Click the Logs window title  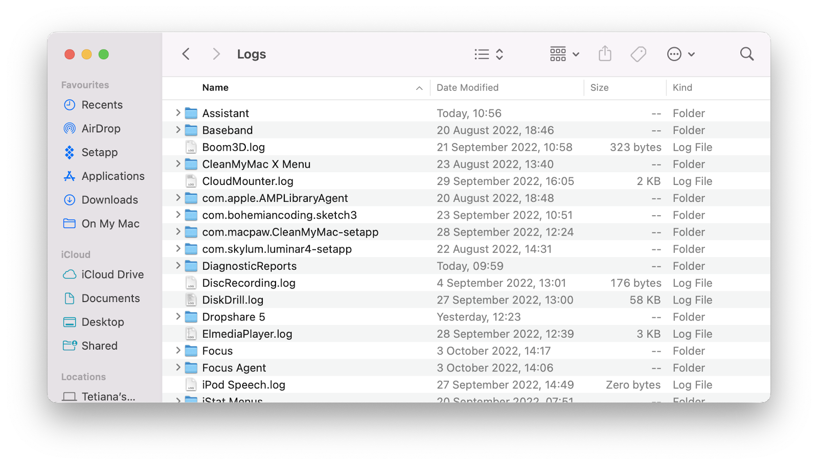point(252,54)
